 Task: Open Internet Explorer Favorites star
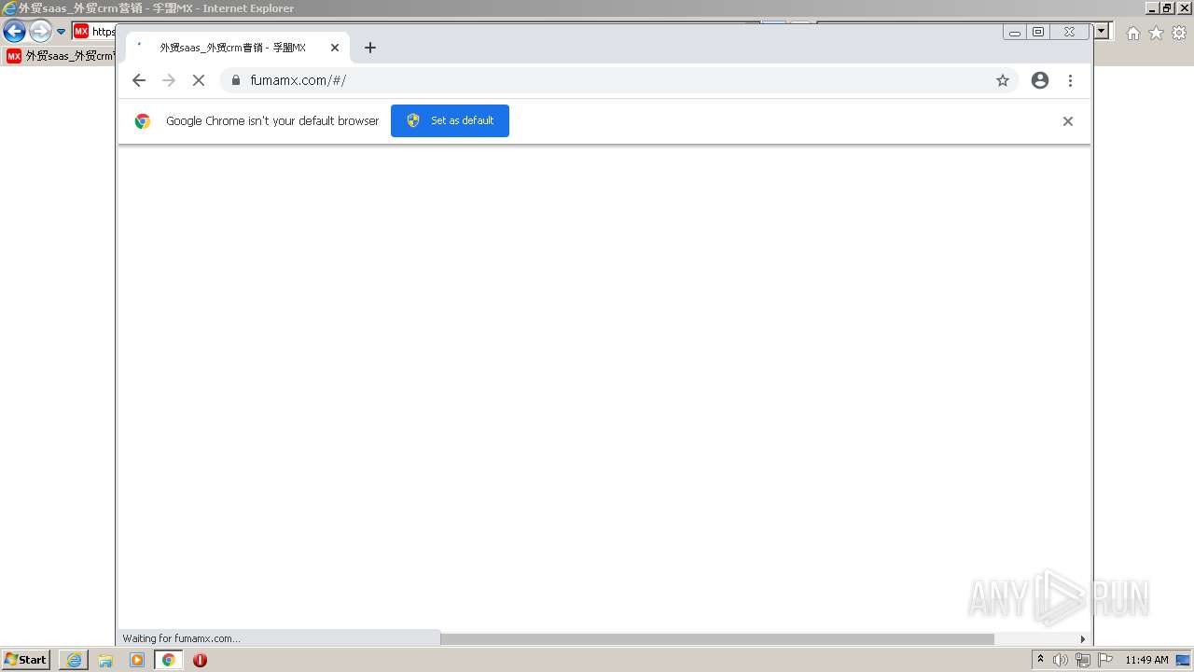pos(1156,33)
